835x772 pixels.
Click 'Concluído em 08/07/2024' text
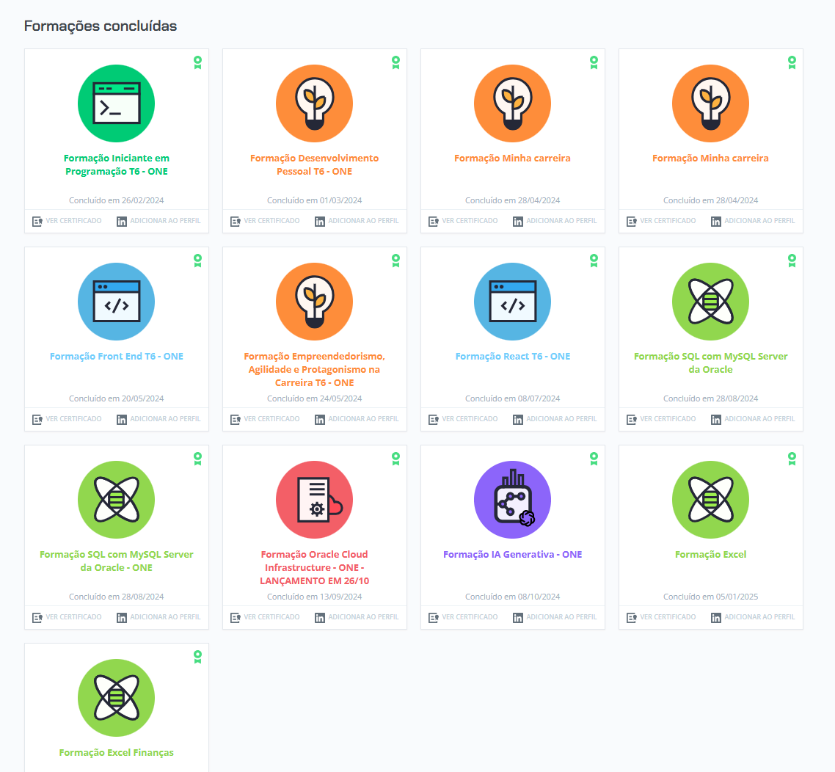pyautogui.click(x=513, y=398)
